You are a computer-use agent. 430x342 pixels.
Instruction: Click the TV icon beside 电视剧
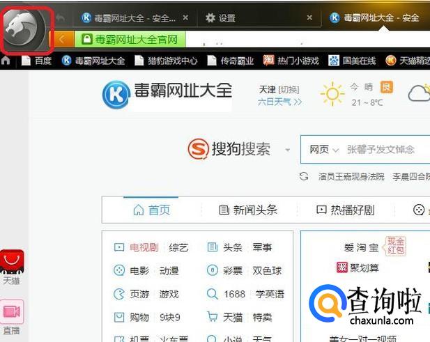coord(119,247)
